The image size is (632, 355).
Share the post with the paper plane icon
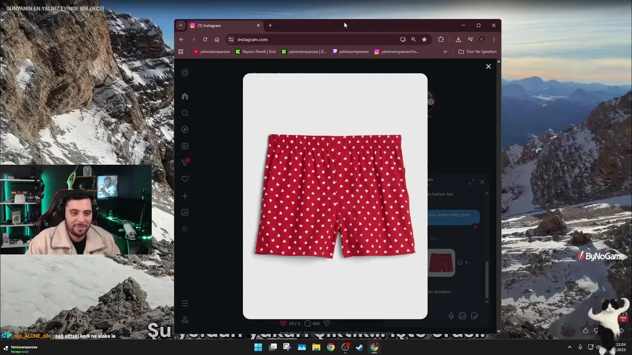coord(326,323)
